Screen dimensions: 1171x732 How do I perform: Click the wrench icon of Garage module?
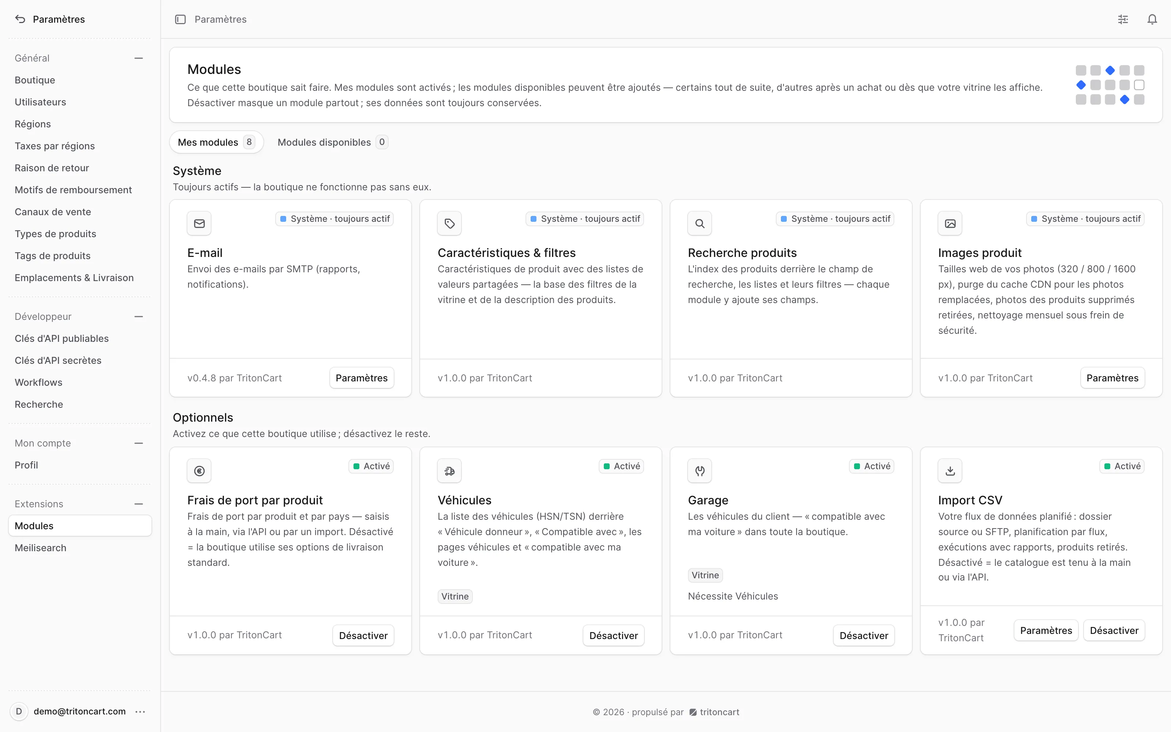point(700,471)
